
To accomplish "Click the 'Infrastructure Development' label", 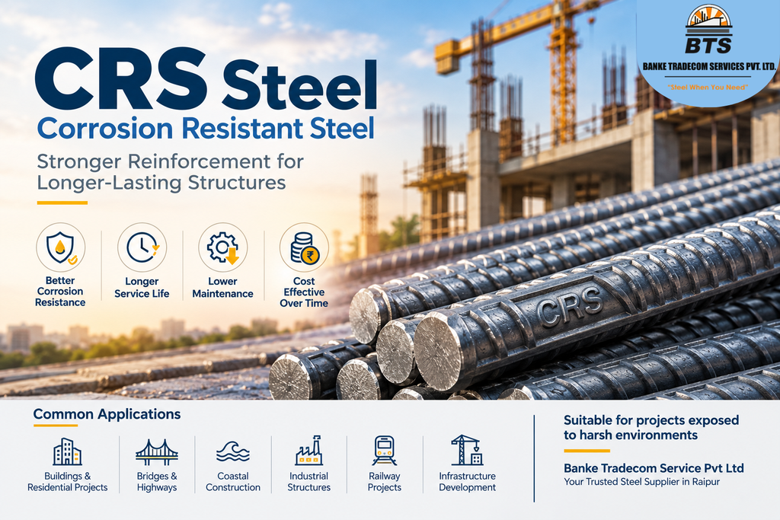I will coord(467,482).
